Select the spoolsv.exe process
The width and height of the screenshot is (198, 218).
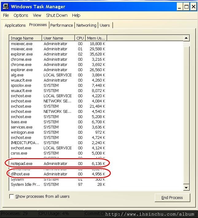pyautogui.click(x=58, y=85)
